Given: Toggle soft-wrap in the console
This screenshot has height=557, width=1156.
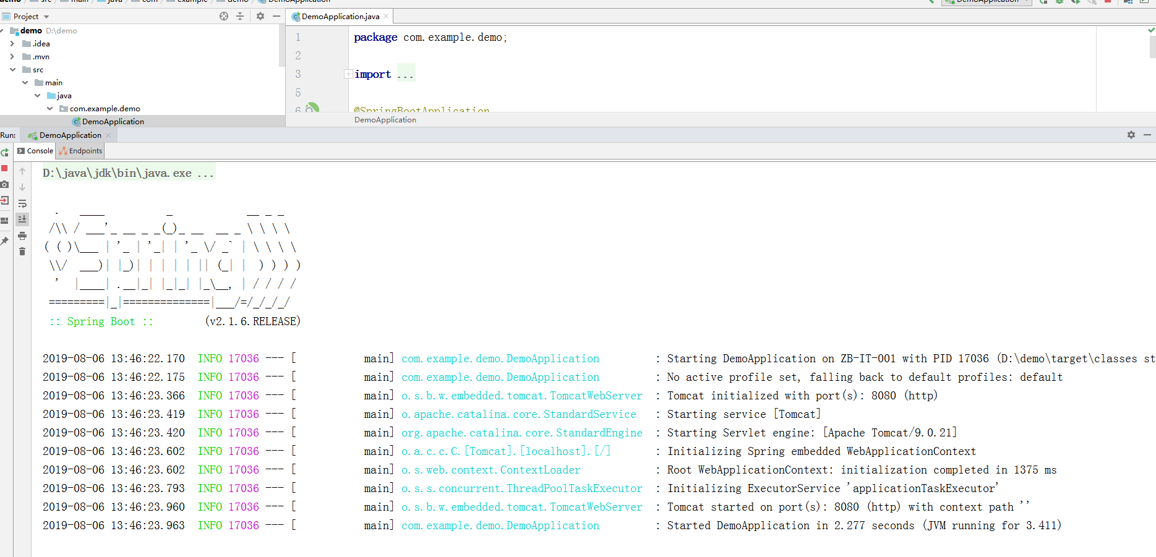Looking at the screenshot, I should (22, 203).
